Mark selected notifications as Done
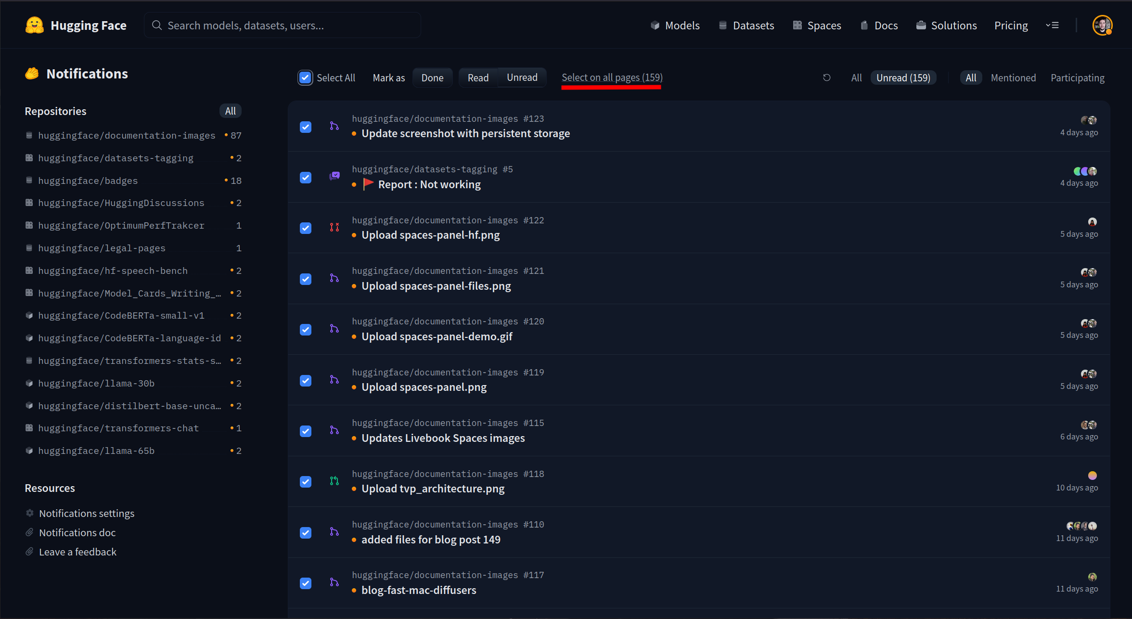1132x619 pixels. [432, 77]
